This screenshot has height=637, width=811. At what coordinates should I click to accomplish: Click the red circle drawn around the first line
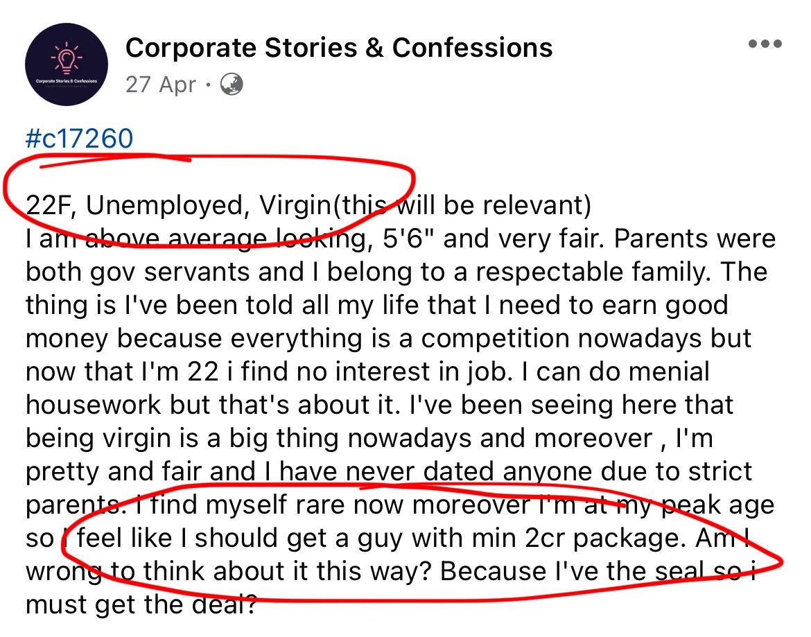pos(209,200)
